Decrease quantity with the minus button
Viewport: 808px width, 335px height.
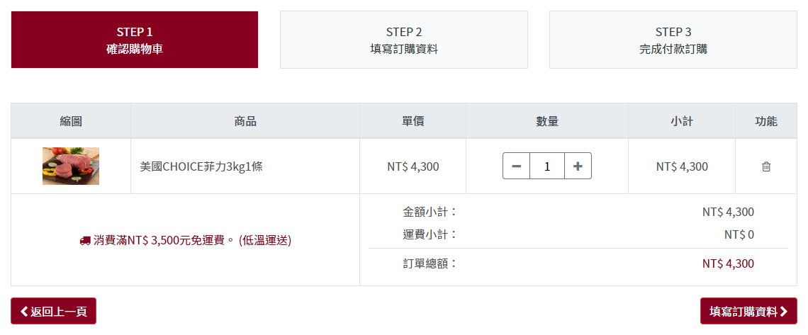coord(516,166)
